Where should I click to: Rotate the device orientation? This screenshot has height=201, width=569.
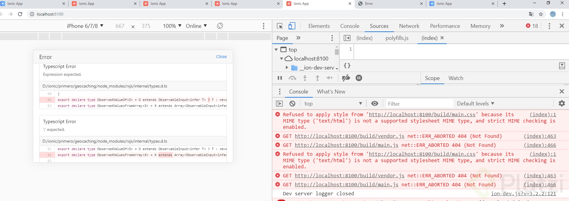220,26
